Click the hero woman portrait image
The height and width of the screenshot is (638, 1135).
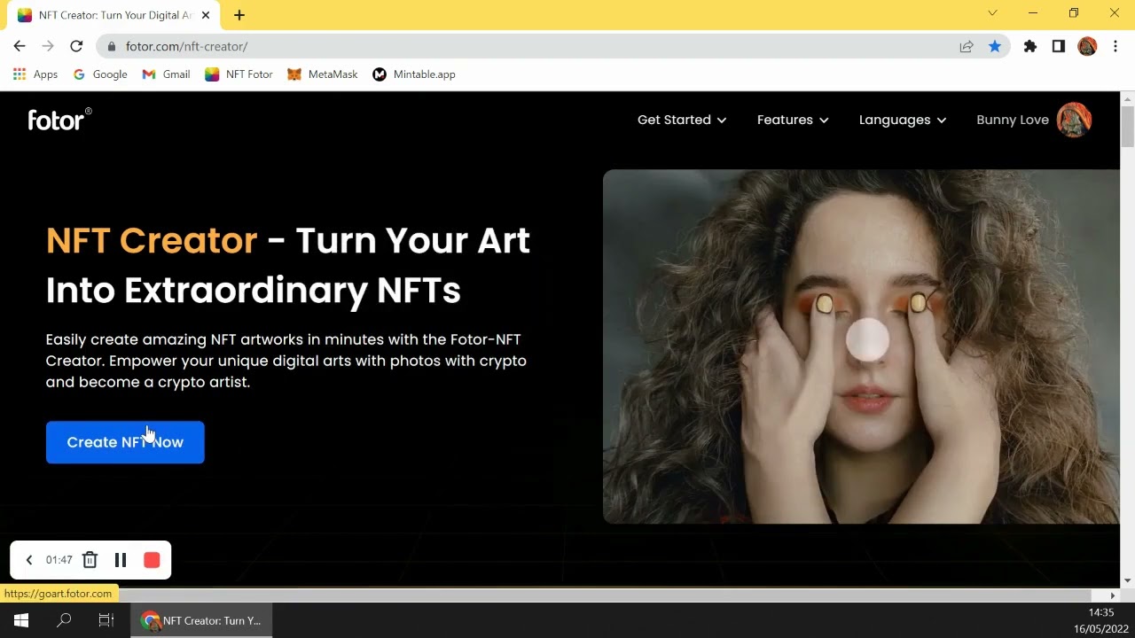[x=861, y=346]
